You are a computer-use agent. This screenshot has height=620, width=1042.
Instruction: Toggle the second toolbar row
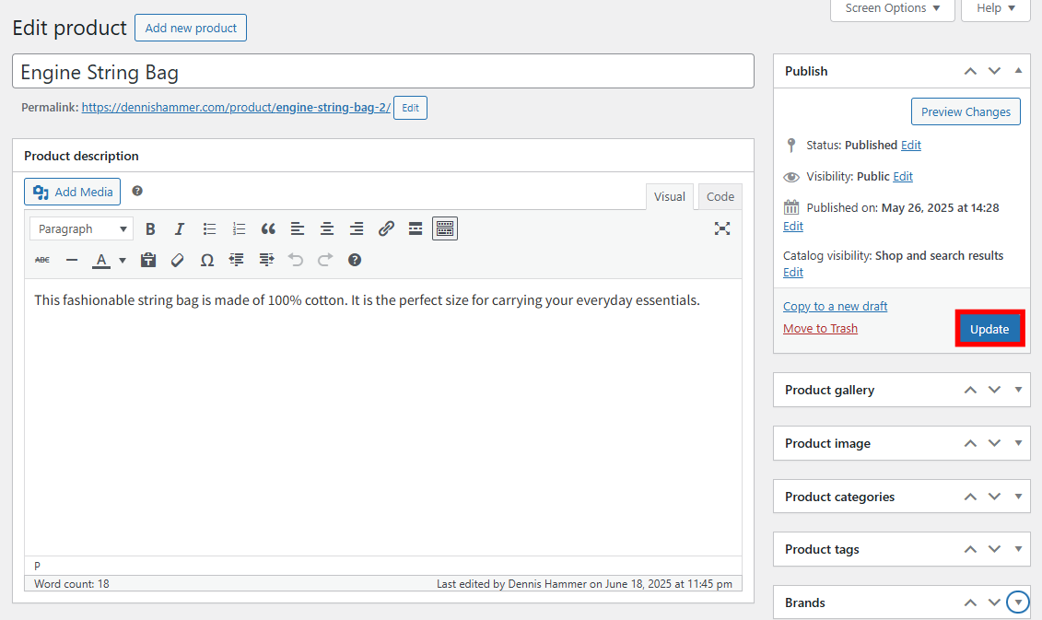(x=445, y=228)
